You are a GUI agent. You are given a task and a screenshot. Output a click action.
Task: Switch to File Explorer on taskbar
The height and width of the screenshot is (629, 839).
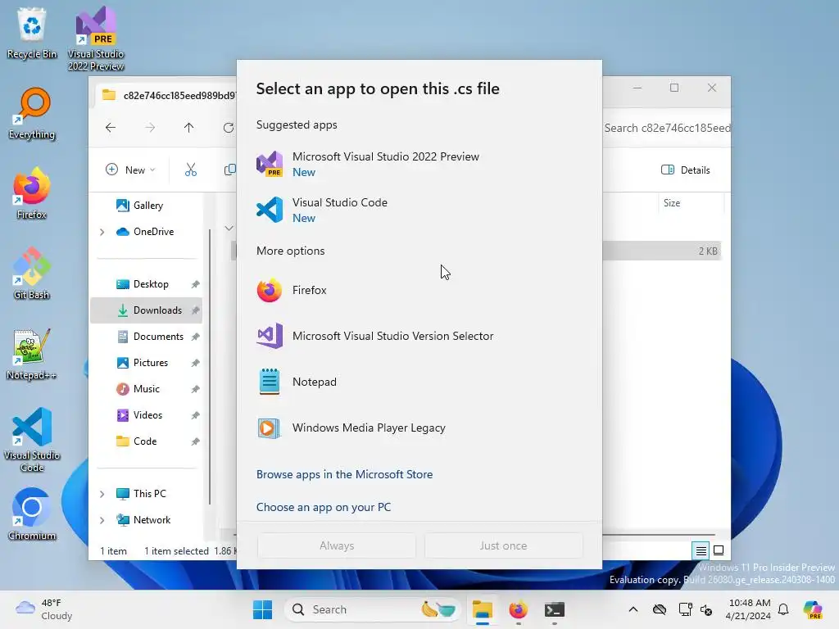coord(482,609)
